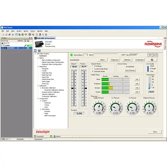Select the Automatic Mode radio button
The image size is (167, 167).
(x=93, y=71)
